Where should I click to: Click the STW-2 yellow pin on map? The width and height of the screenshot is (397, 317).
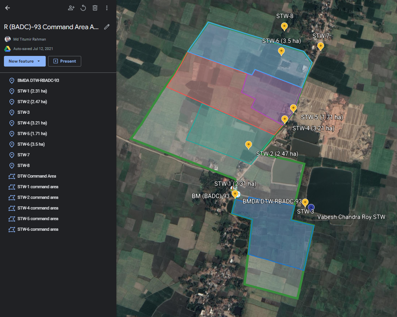248,145
